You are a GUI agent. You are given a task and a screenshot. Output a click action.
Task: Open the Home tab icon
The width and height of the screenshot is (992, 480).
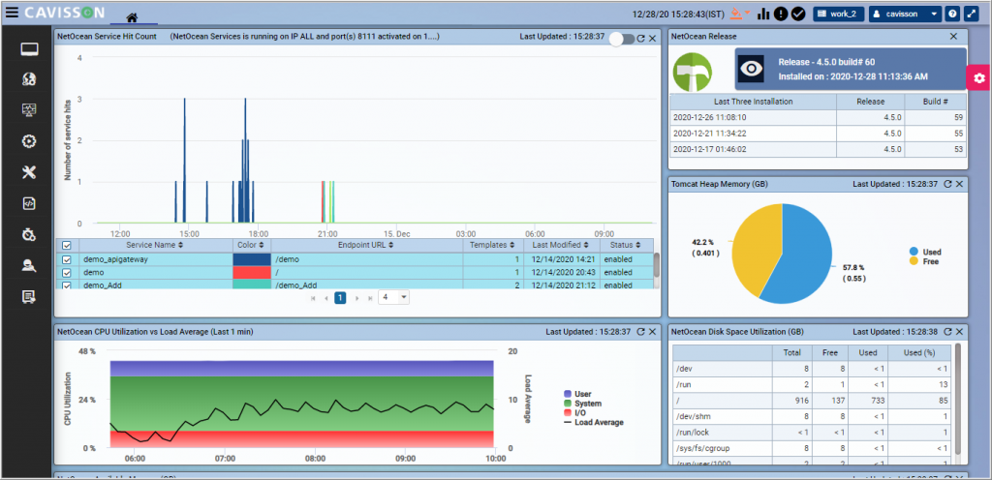(x=132, y=17)
